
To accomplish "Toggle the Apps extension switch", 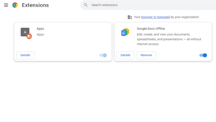I will (x=103, y=55).
